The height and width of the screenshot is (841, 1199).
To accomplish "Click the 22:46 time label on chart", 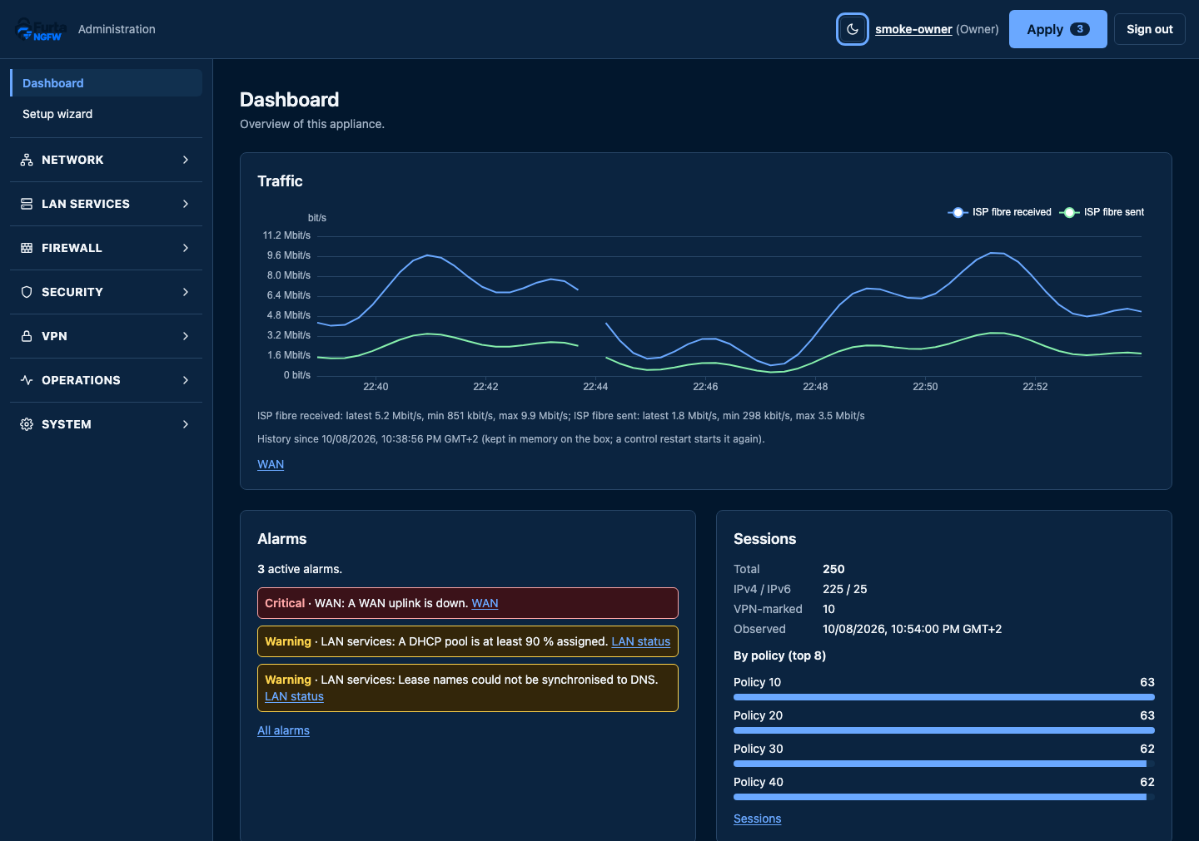I will (705, 387).
